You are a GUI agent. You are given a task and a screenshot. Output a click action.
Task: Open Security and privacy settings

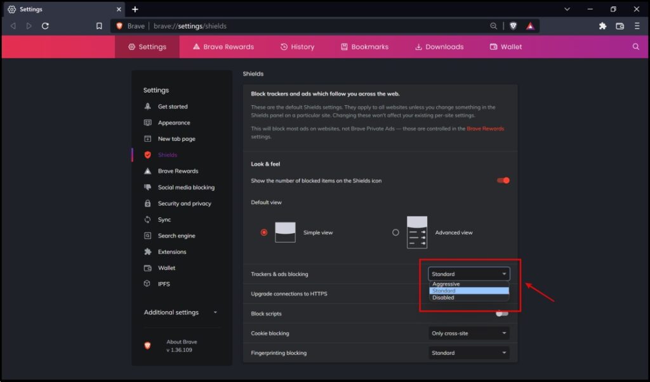point(185,203)
